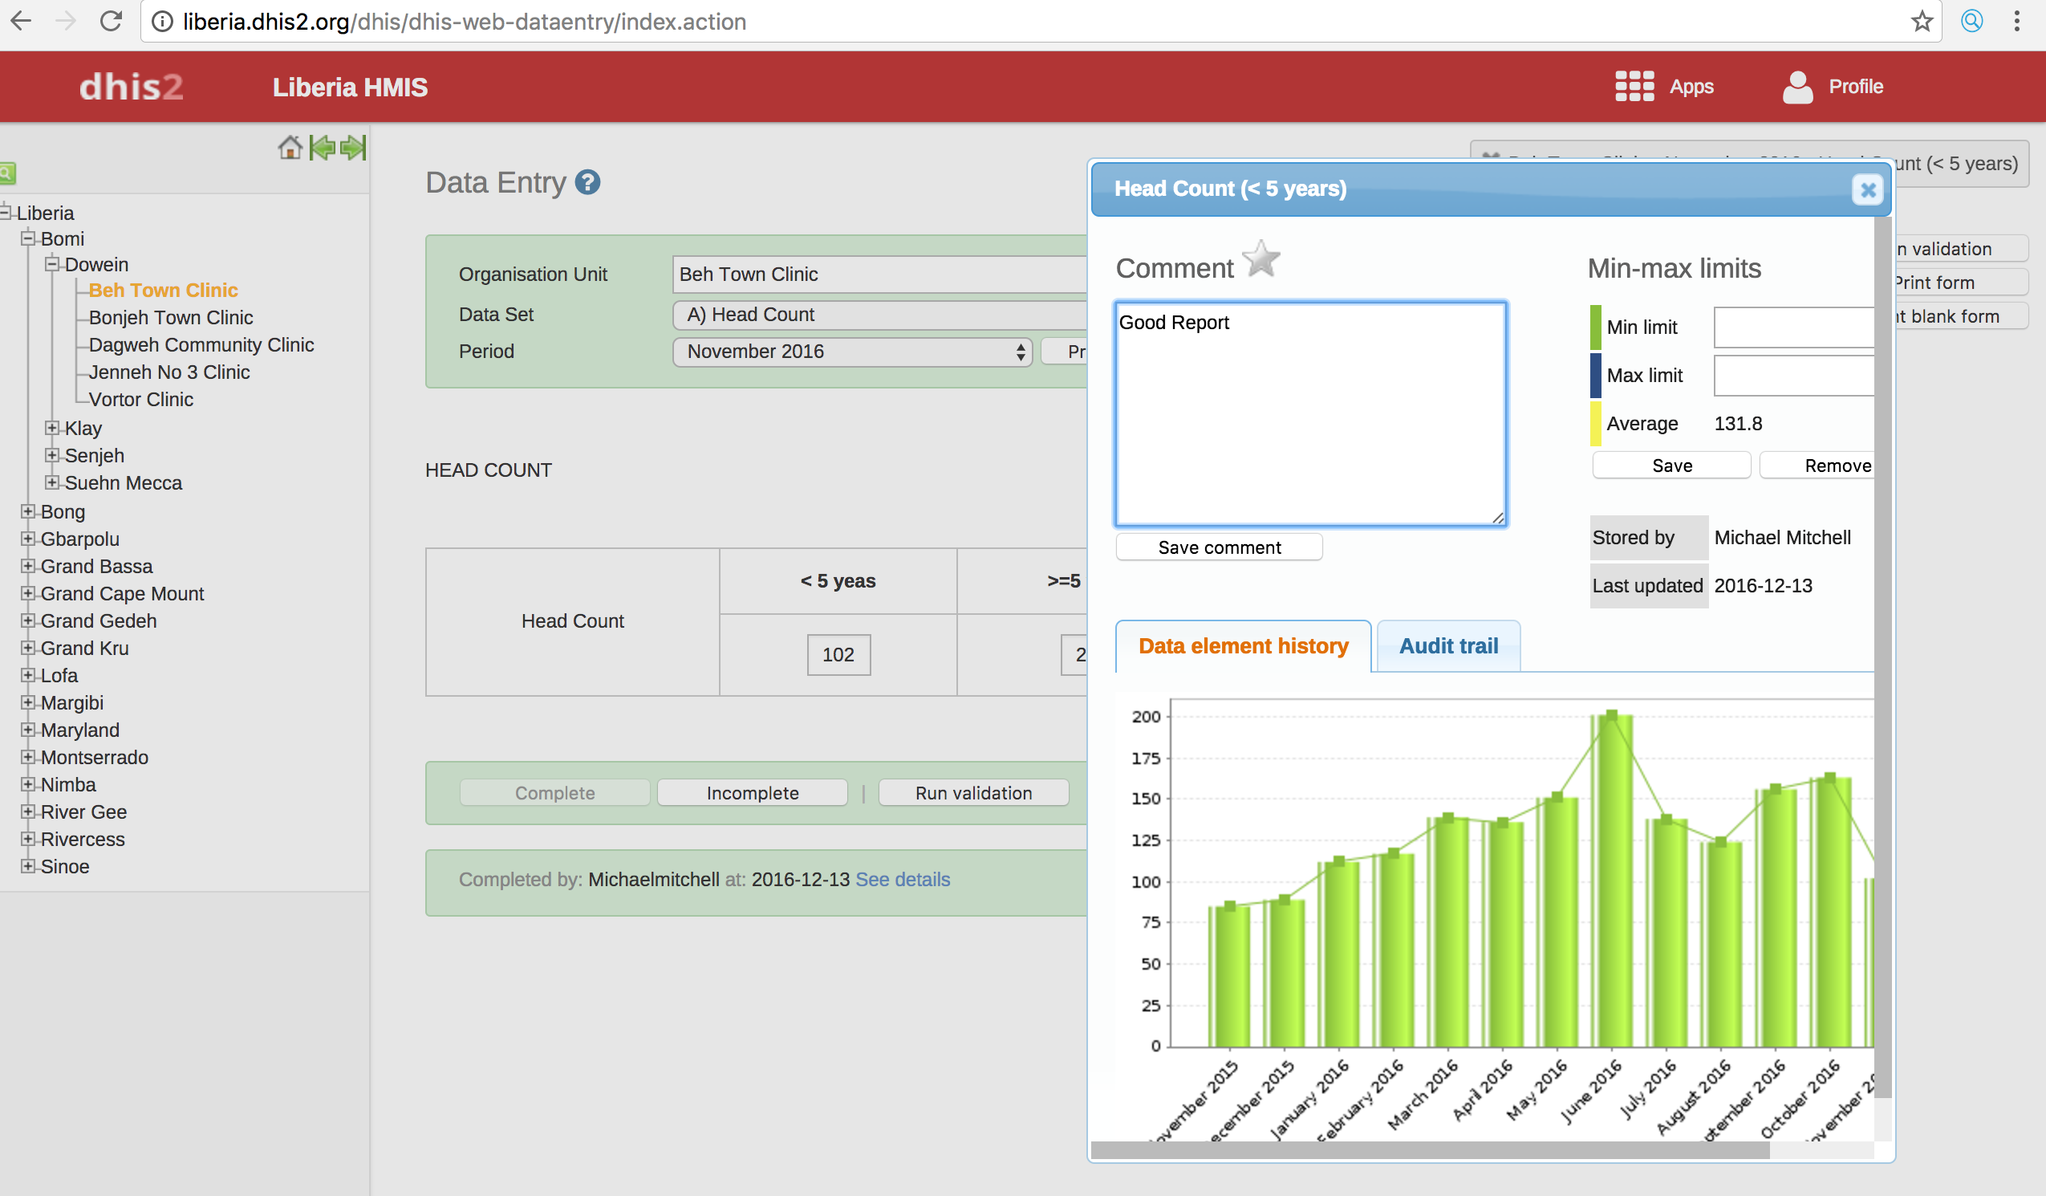Screen dimensions: 2046x1196
Task: Click the home icon above org tree
Action: point(290,148)
